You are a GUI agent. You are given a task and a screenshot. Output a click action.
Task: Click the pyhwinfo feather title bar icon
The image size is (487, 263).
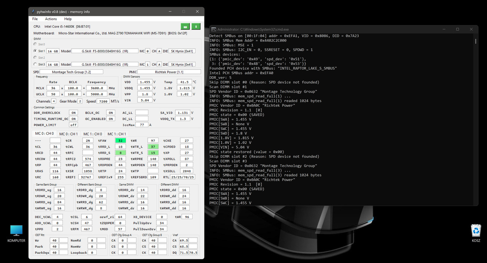[x=33, y=12]
